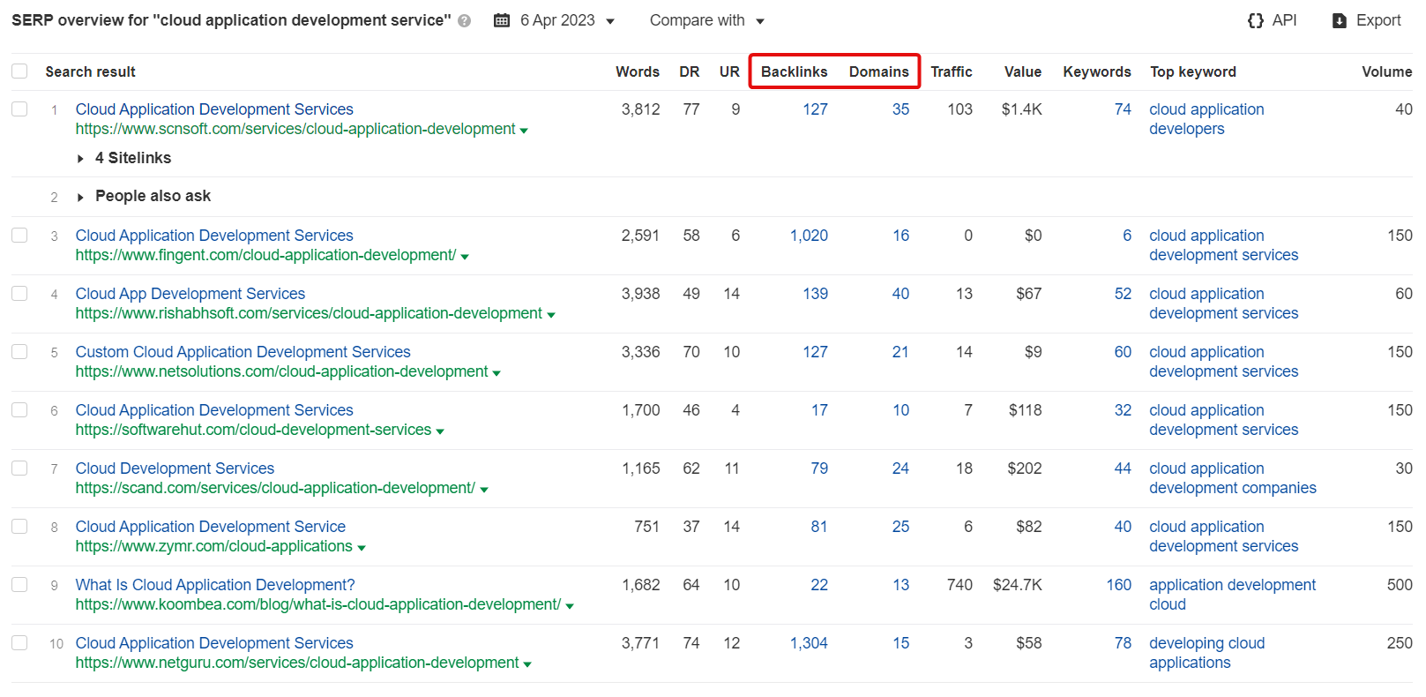Check the box for the fingent.com result
This screenshot has width=1426, height=697.
coord(19,236)
